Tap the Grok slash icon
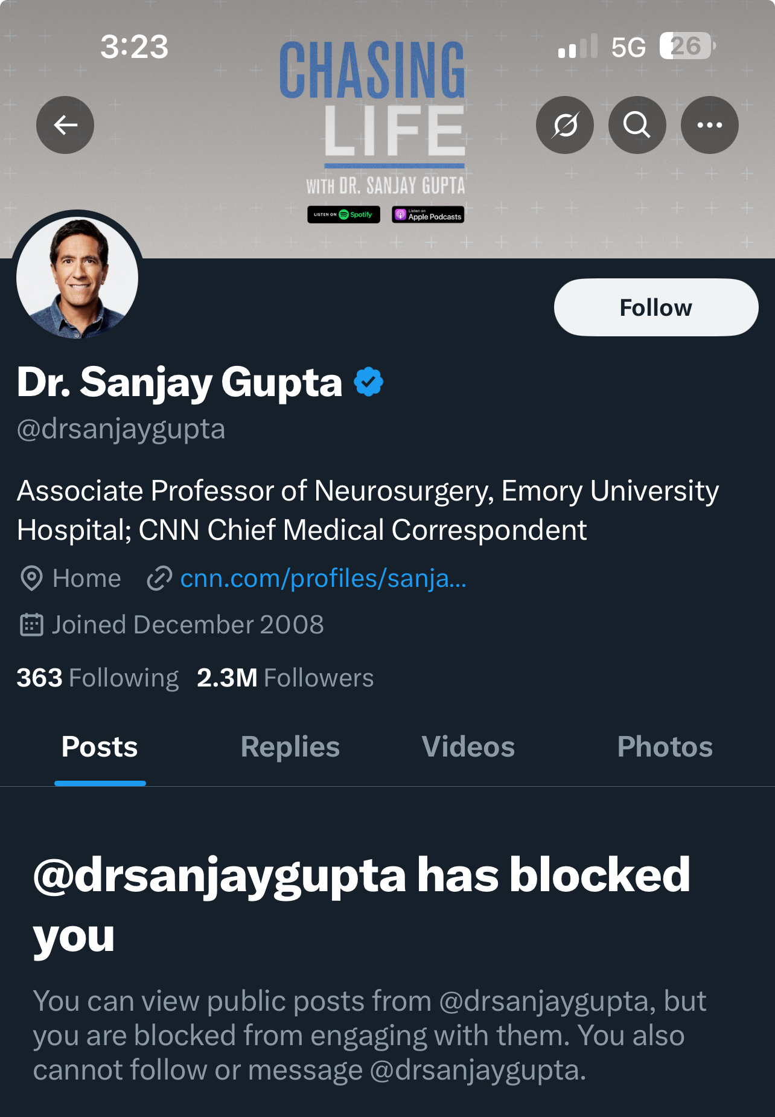The width and height of the screenshot is (775, 1117). coord(565,125)
